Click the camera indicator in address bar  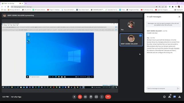click(156, 7)
